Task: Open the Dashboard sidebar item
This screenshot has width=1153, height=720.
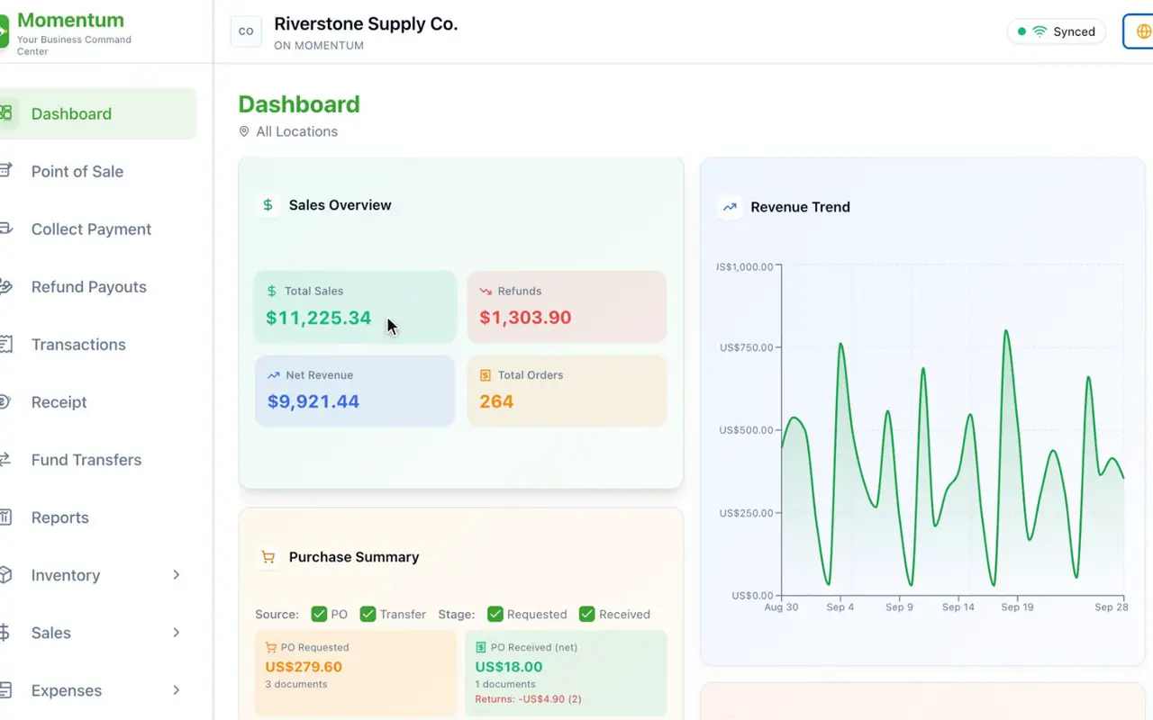Action: (x=97, y=113)
